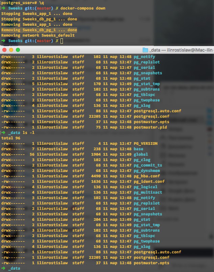
Task: Click the window title '_data — ilinrostislaw@iMac-Ilin'
Action: click(181, 50)
